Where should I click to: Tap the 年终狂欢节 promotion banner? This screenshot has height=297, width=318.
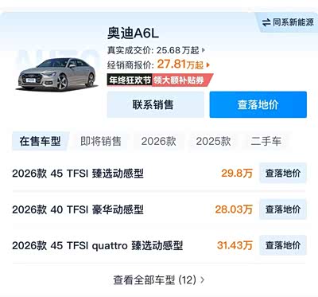tap(160, 80)
